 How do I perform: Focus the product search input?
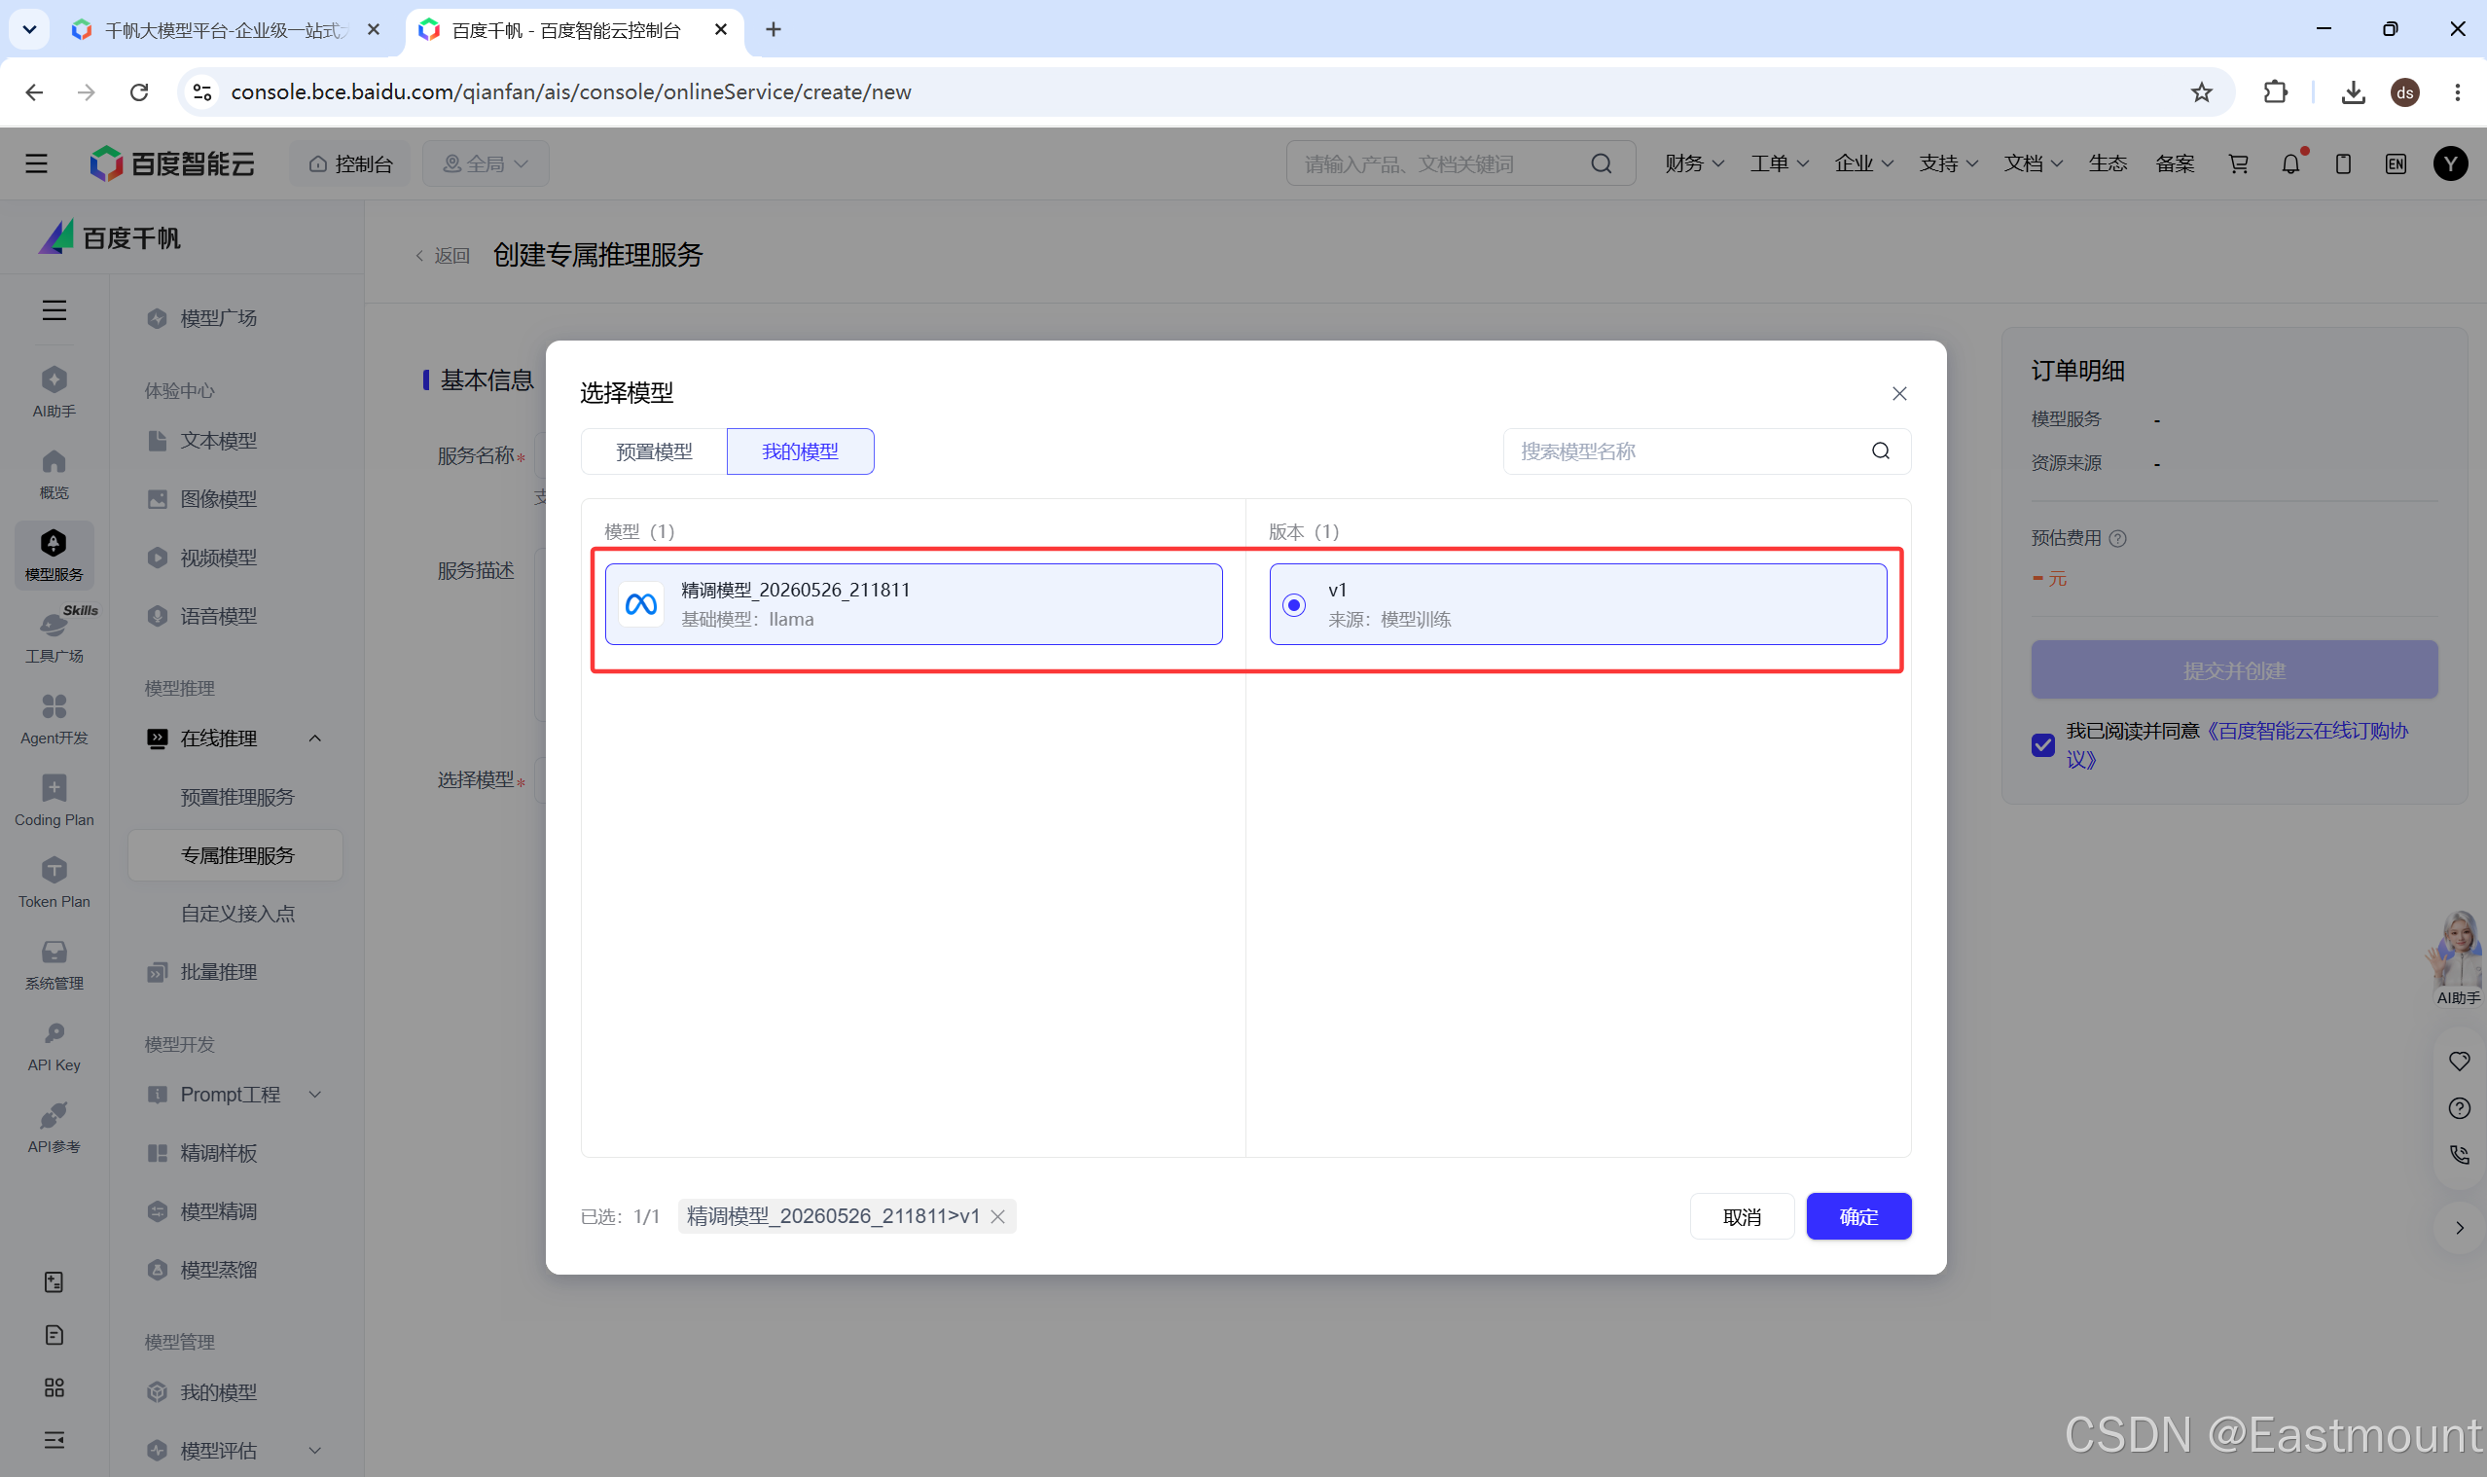1460,163
